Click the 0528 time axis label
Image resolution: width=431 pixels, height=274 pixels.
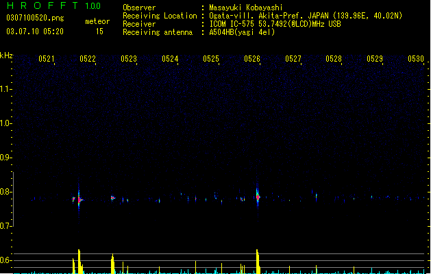pos(334,58)
